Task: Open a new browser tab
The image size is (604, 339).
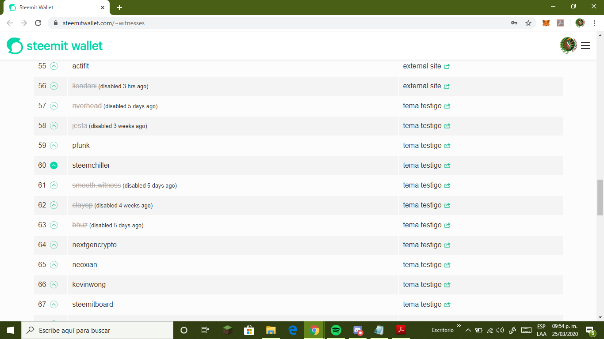Action: pos(119,8)
